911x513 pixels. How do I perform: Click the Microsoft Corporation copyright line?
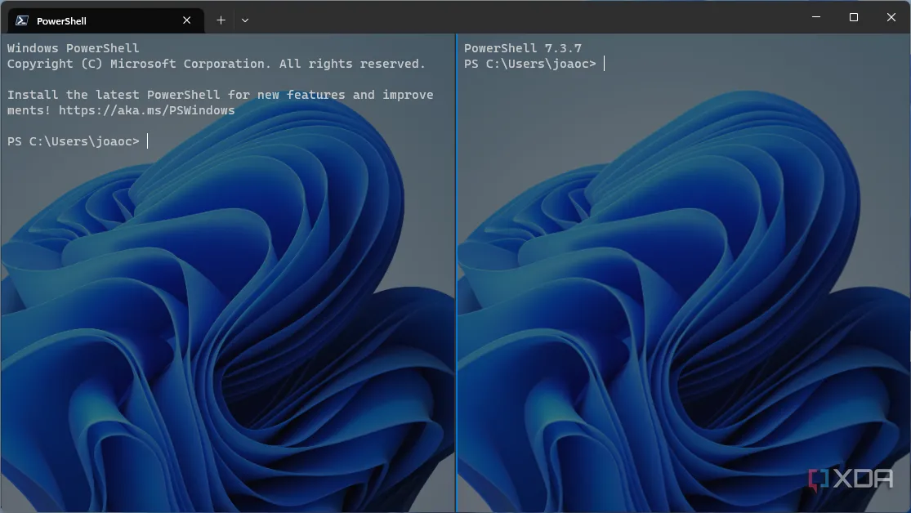(x=216, y=64)
